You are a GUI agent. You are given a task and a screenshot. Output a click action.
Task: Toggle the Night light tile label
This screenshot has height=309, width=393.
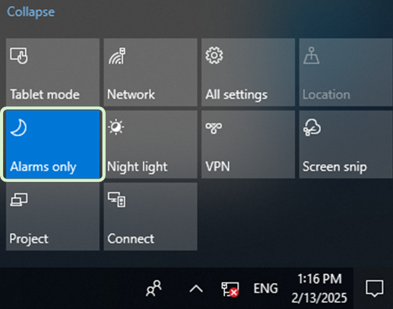[x=138, y=167]
